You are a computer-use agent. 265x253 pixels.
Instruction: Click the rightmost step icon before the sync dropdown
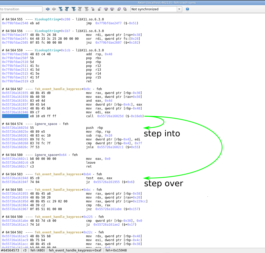[x=125, y=9]
